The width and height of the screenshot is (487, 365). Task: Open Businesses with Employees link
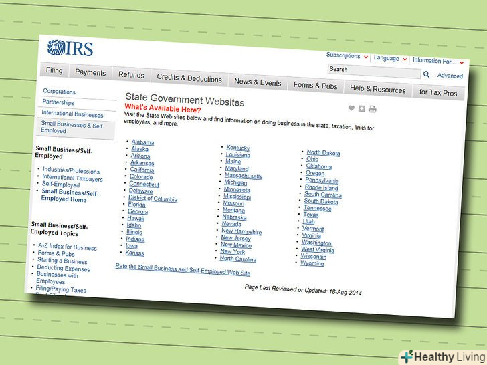coord(57,278)
